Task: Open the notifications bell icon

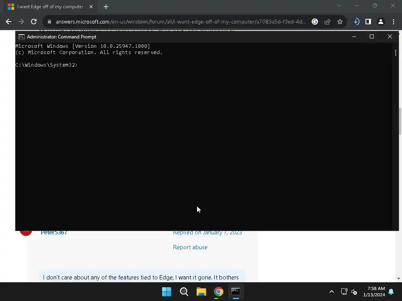Action: [x=391, y=292]
